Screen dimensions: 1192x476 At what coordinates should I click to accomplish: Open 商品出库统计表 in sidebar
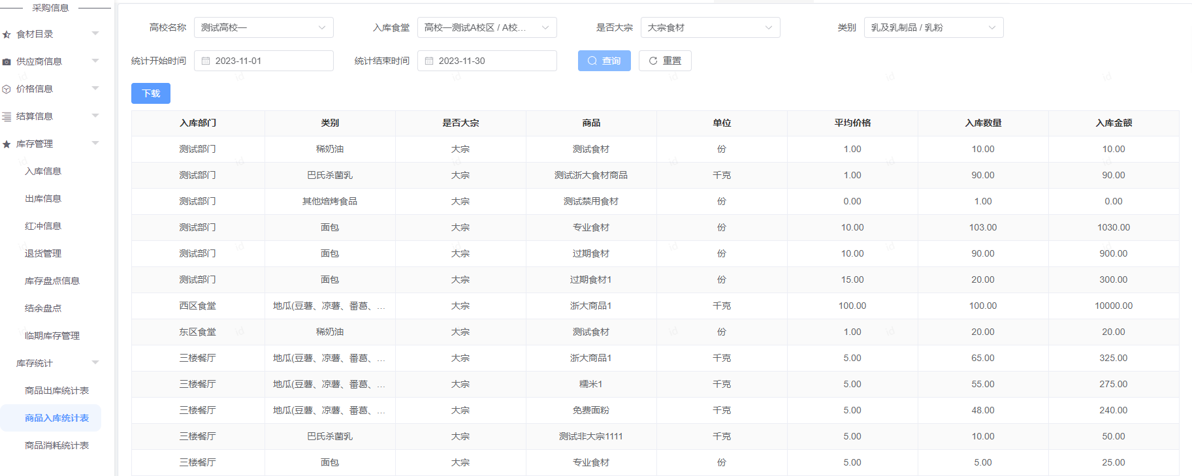pyautogui.click(x=57, y=390)
